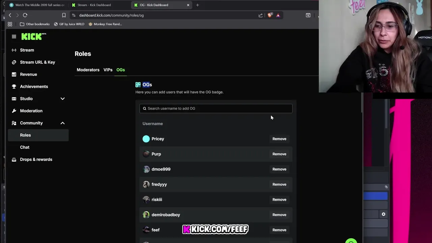Switch to the VIPs tab
Screen dimensions: 432x243
tap(108, 70)
